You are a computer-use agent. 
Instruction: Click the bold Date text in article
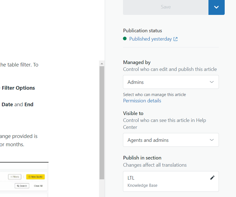pyautogui.click(x=7, y=105)
